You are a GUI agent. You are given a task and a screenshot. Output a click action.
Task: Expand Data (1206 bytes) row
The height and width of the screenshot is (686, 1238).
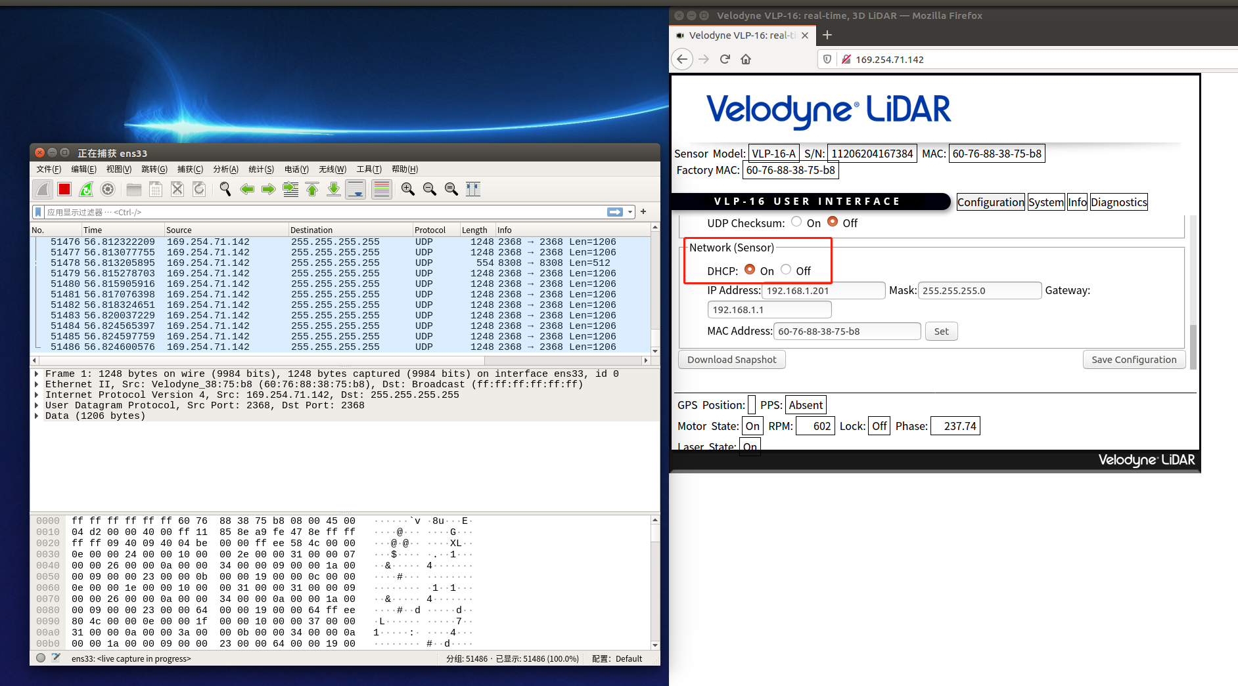pos(37,416)
